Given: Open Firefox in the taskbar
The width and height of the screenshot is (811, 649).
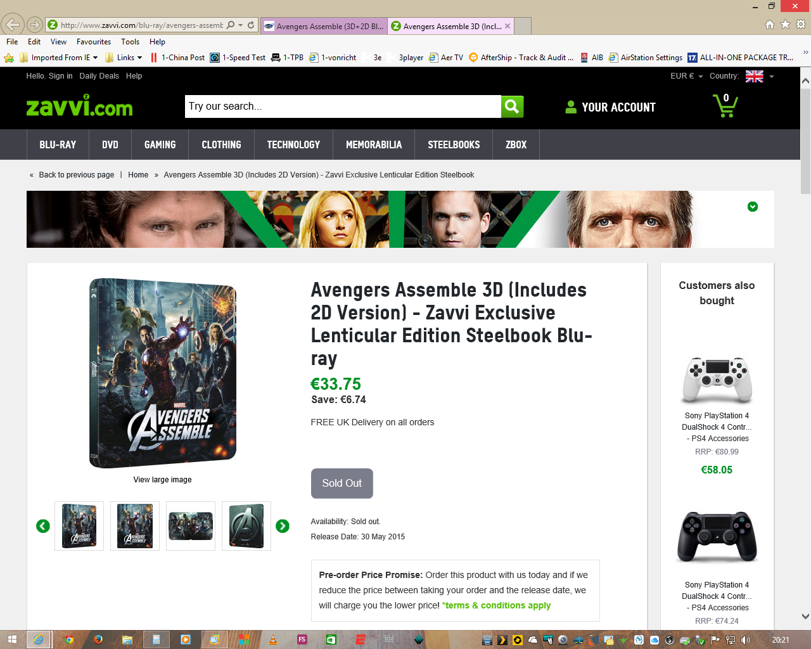Looking at the screenshot, I should [98, 639].
